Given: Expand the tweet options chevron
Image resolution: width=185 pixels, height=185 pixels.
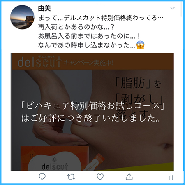Looking at the screenshot, I should coord(172,8).
